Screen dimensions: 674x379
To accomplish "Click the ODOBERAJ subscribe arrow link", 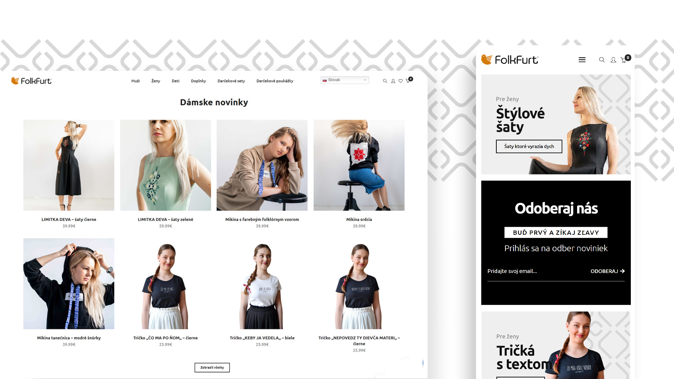I will [x=608, y=271].
